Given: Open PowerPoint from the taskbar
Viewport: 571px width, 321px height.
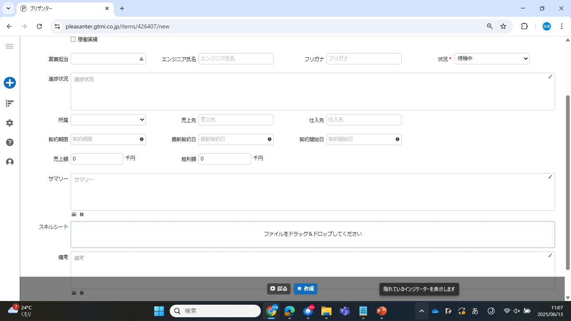Looking at the screenshot, I should 381,311.
